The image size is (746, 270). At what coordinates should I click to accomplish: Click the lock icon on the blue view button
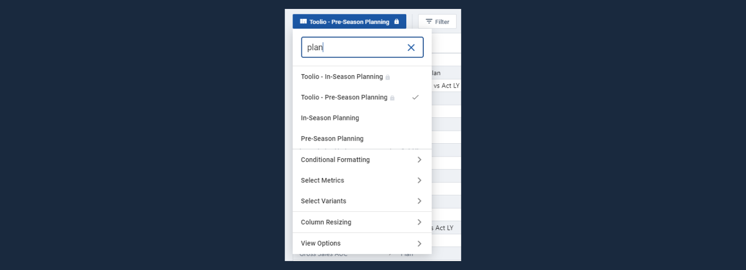pyautogui.click(x=396, y=21)
